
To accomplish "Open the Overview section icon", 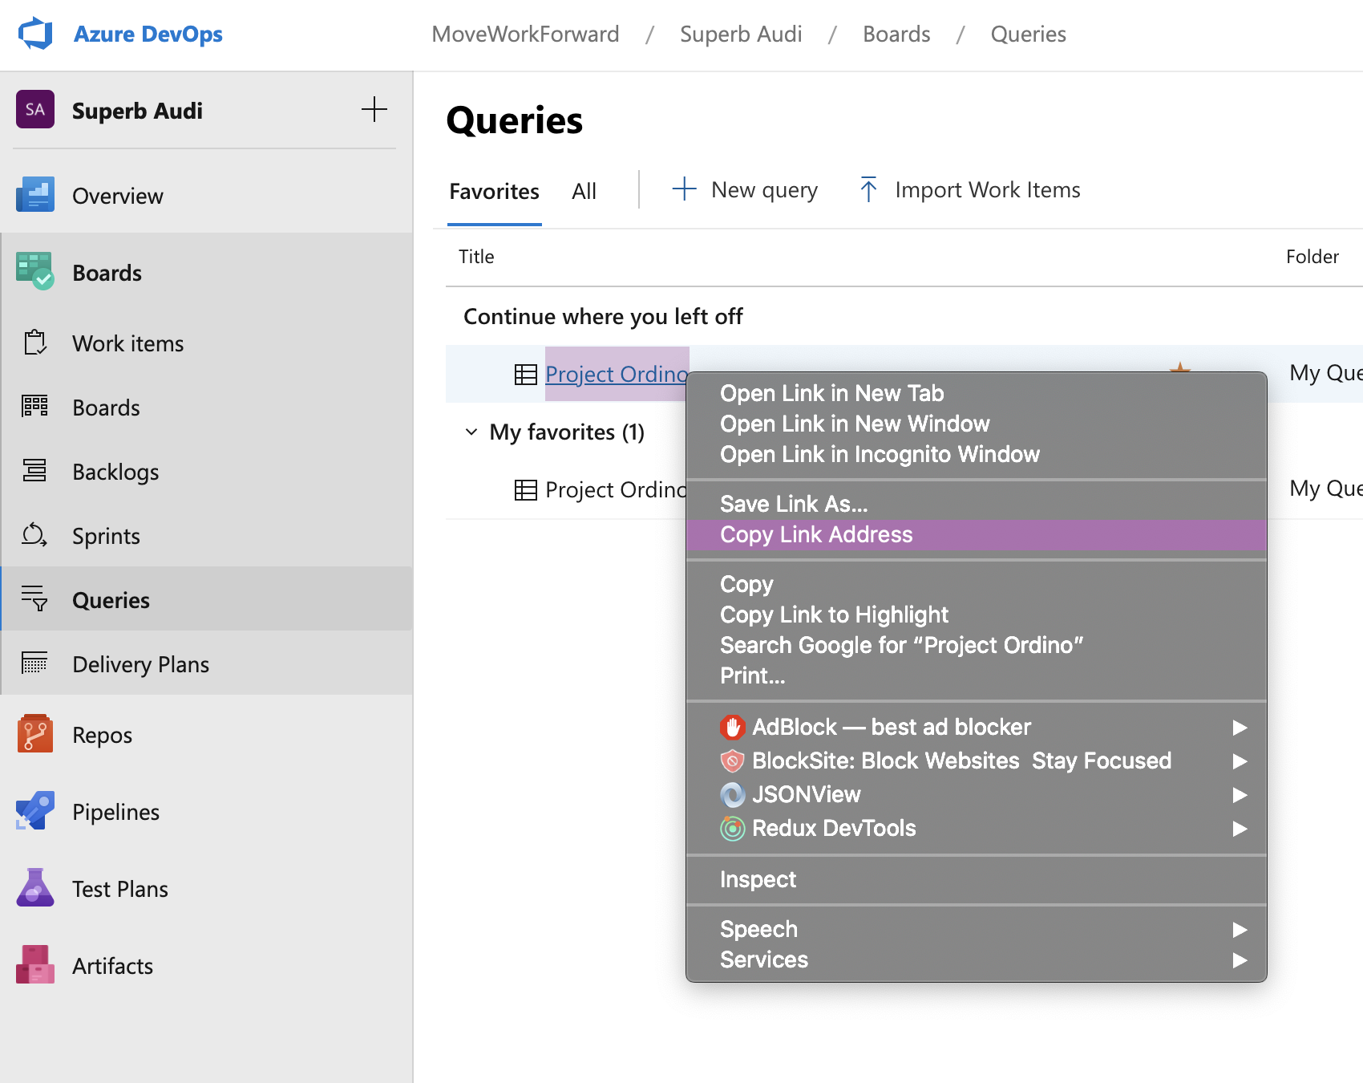I will [x=35, y=195].
